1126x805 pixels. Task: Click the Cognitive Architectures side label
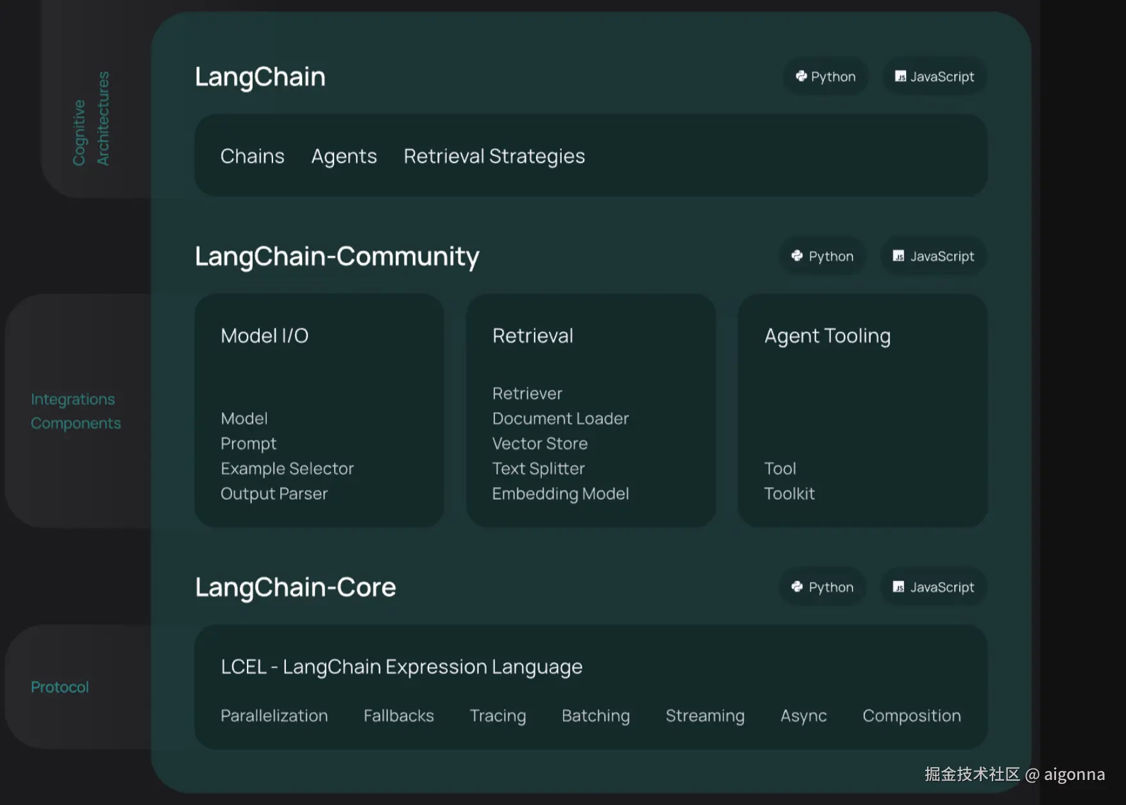tap(91, 119)
